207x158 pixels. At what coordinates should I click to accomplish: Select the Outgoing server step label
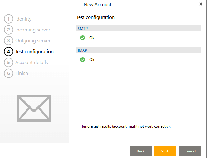click(33, 41)
